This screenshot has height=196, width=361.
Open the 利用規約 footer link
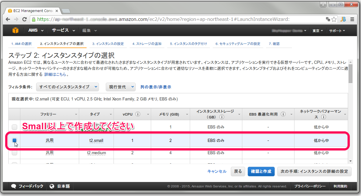(340, 186)
